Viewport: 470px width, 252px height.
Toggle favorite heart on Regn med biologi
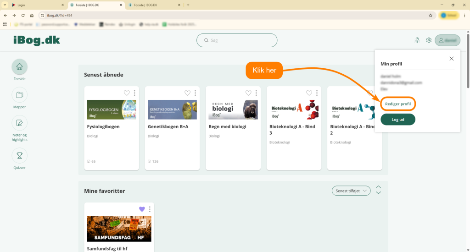coord(248,93)
